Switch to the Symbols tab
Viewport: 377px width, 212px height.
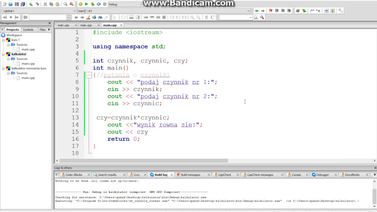click(x=28, y=29)
